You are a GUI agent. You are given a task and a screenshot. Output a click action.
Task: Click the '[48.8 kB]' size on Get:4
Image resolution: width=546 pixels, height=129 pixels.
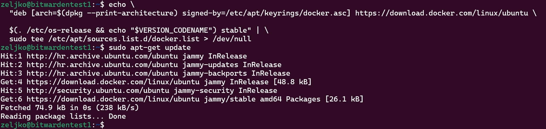(x=292, y=82)
